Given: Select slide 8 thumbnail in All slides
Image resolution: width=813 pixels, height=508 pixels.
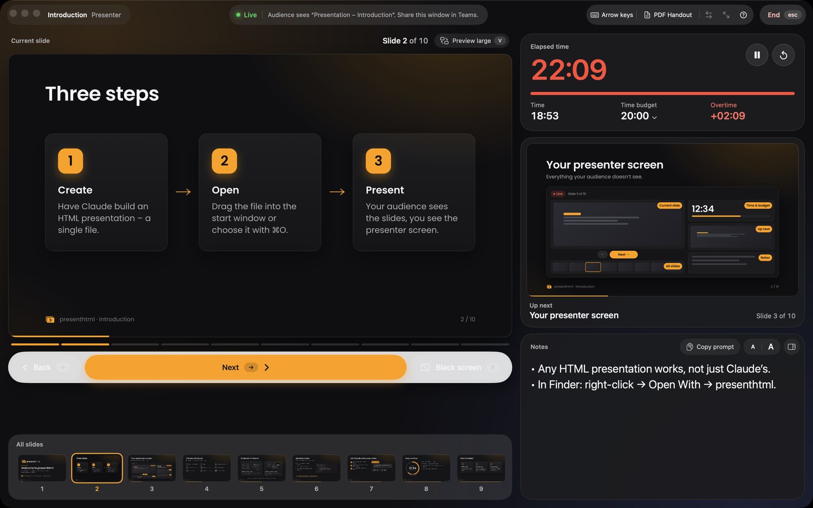Looking at the screenshot, I should 426,468.
